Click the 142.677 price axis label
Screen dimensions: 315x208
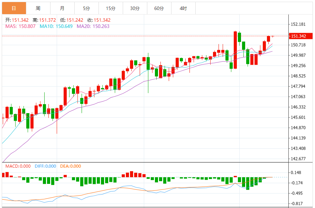point(298,159)
